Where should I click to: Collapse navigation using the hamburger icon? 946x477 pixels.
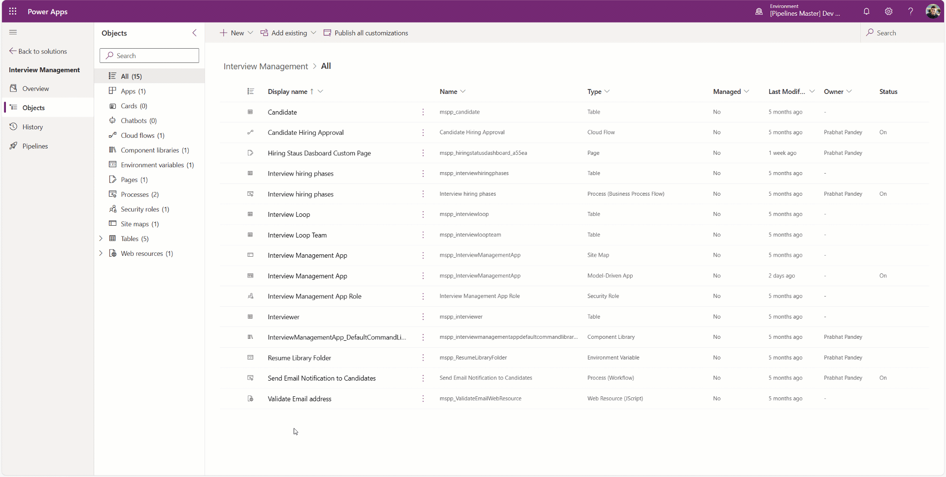[13, 32]
